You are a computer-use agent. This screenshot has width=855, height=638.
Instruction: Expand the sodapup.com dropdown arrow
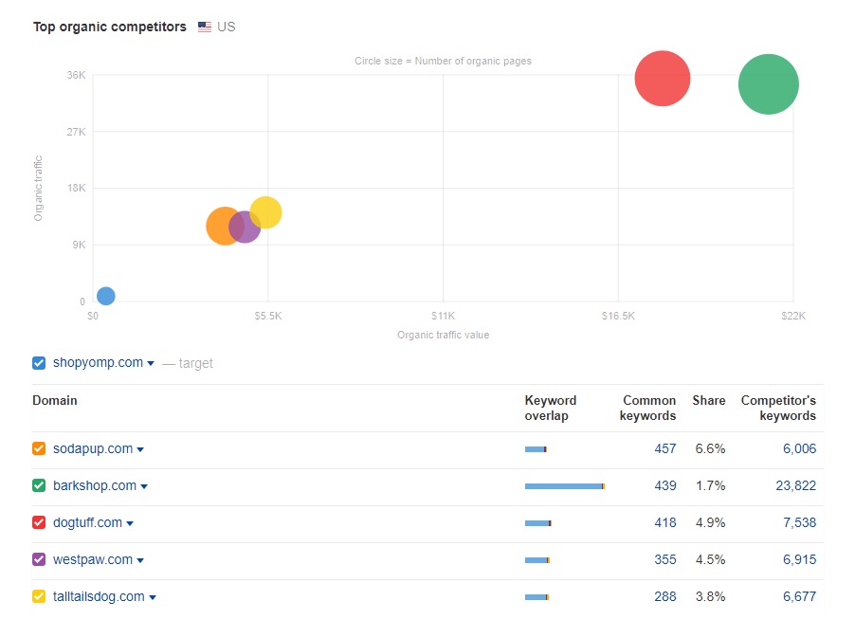pos(140,449)
